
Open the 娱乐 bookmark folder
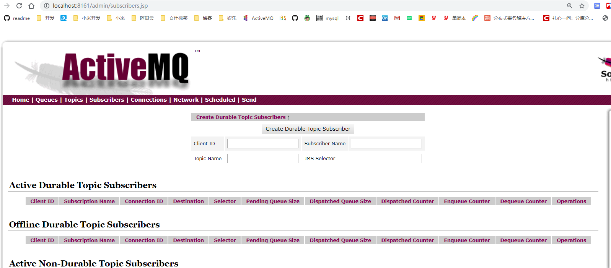click(x=228, y=18)
